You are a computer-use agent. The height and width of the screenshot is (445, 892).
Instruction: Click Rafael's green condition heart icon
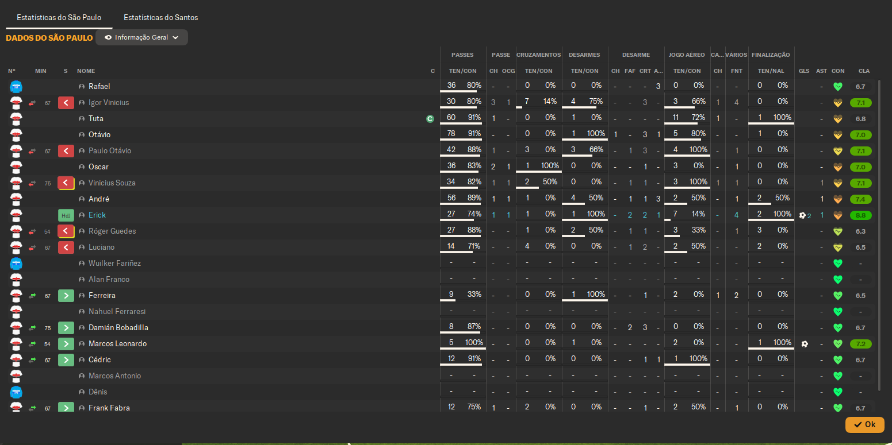click(x=838, y=87)
